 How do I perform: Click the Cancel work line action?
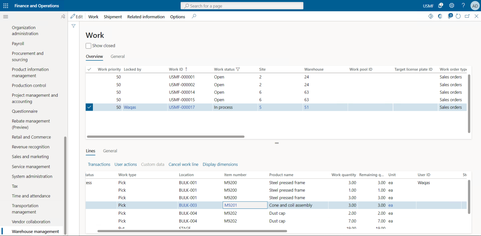tap(183, 164)
